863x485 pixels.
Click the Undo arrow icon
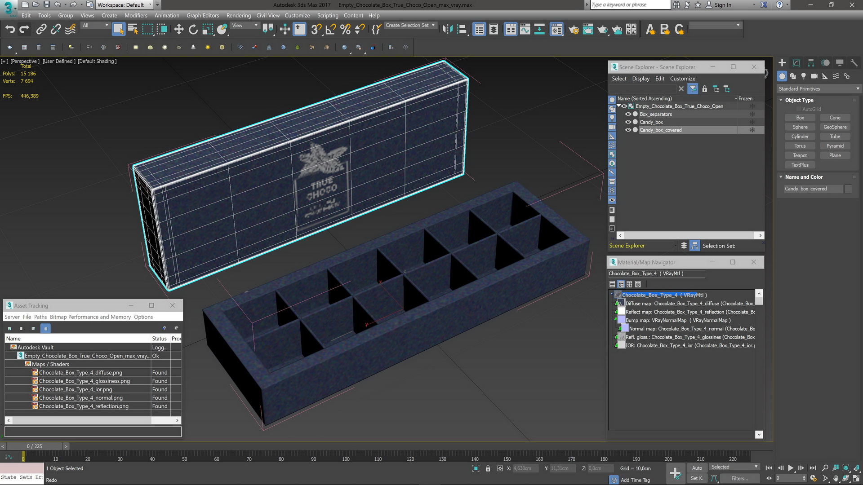[10, 30]
